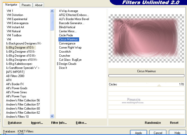The width and height of the screenshot is (187, 135).
Task: Choose Design Clouds filter
Action: (x=68, y=64)
